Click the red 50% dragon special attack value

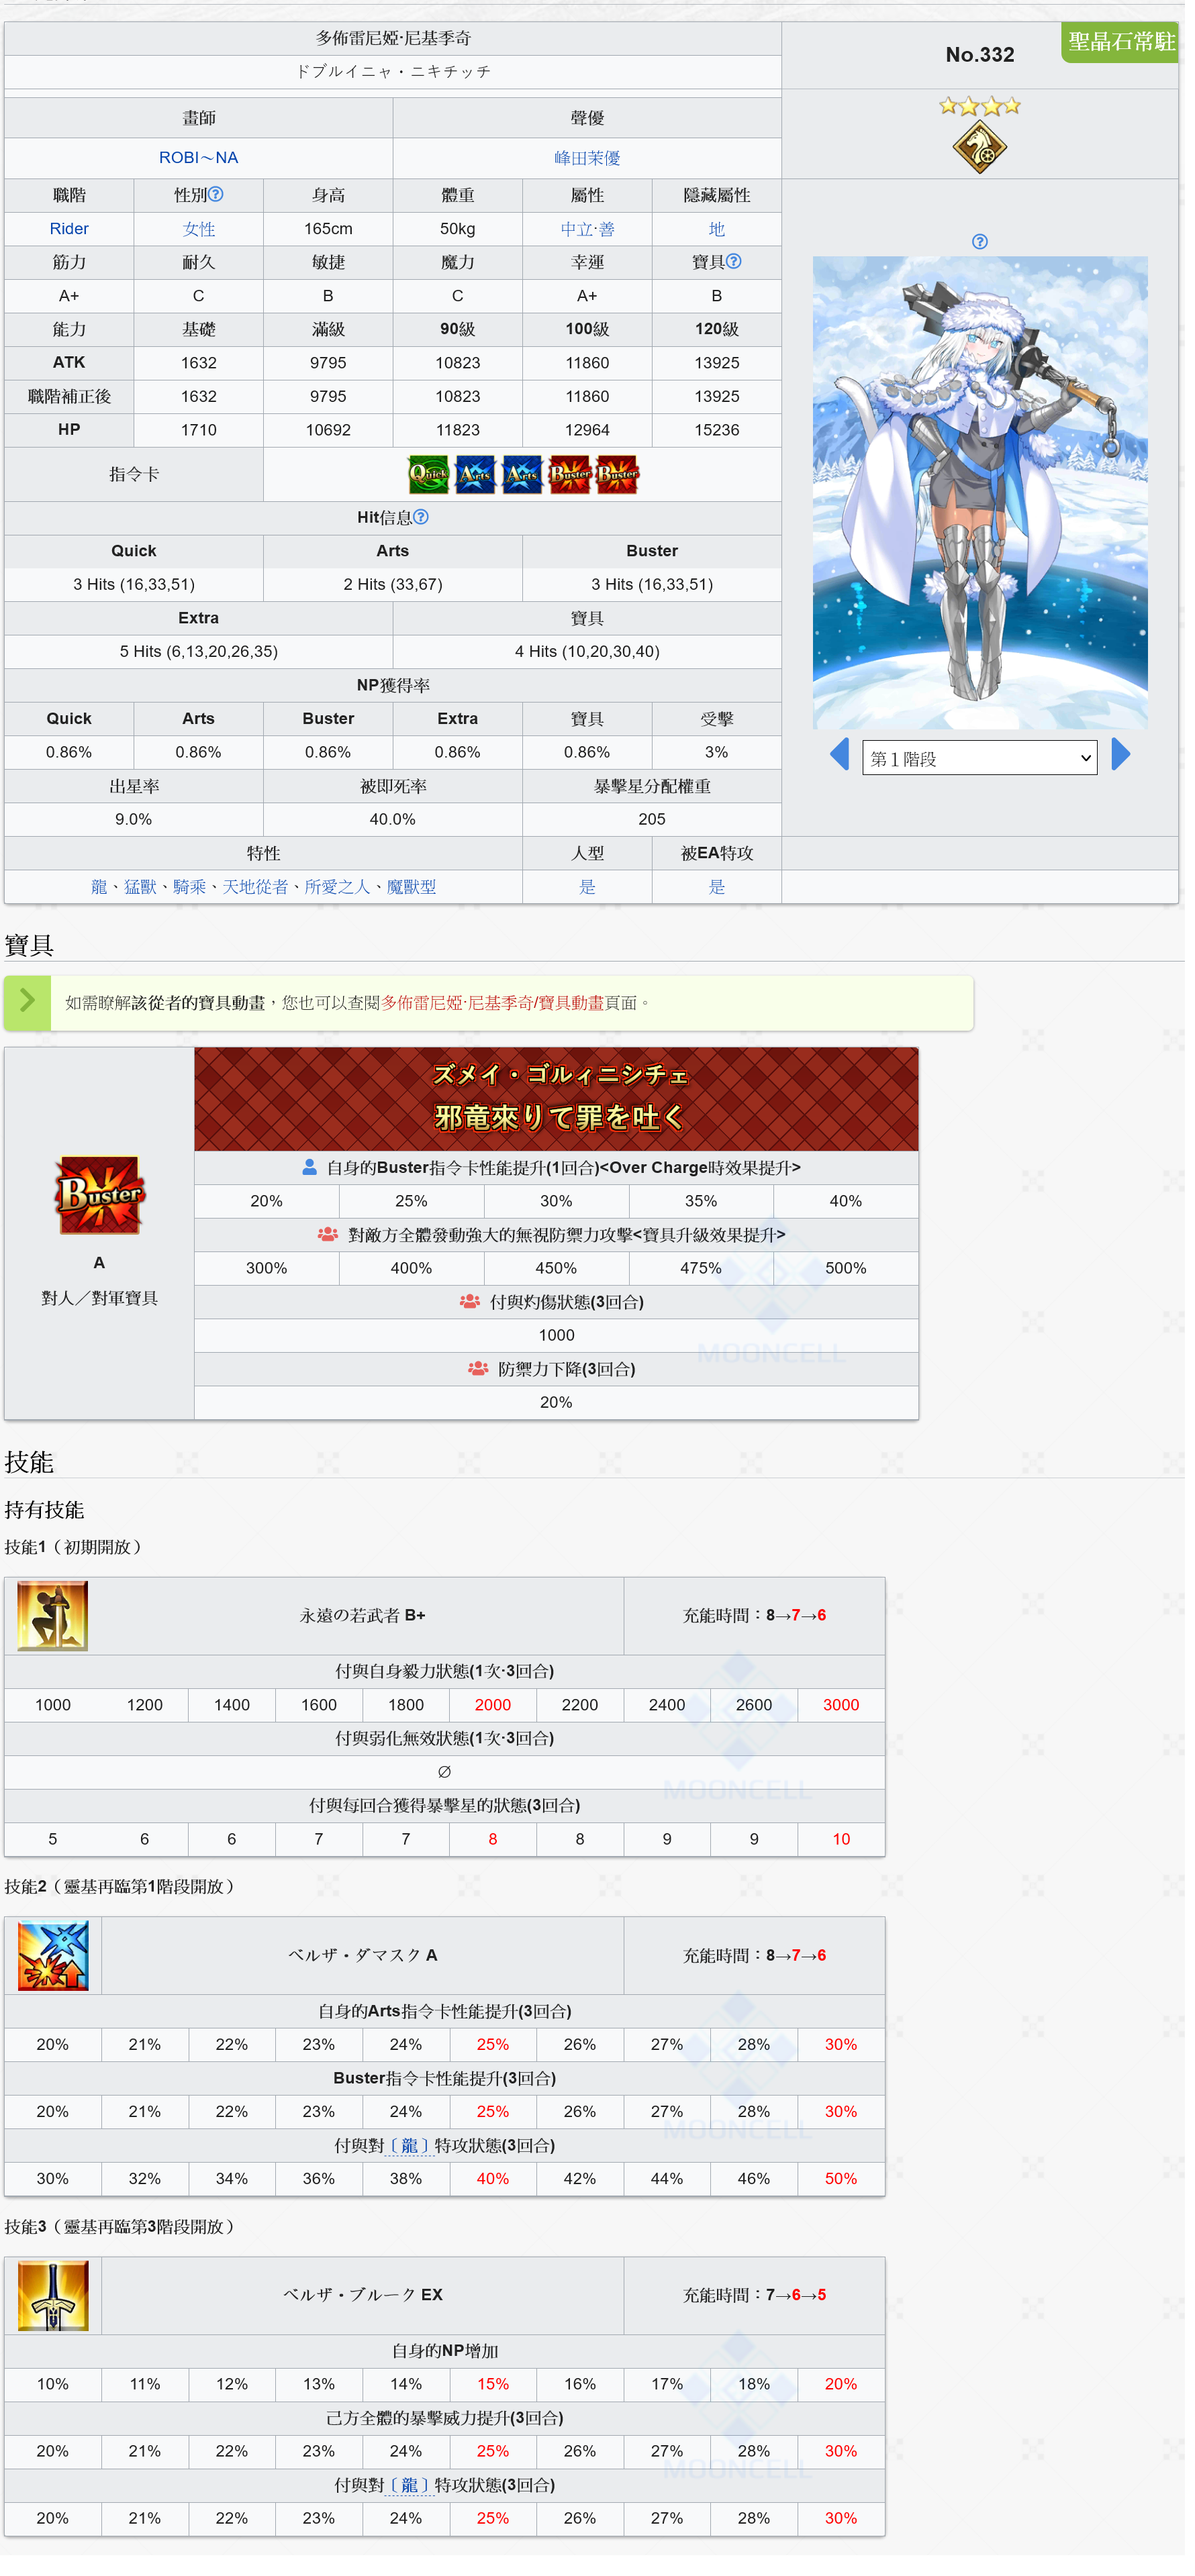point(848,2197)
